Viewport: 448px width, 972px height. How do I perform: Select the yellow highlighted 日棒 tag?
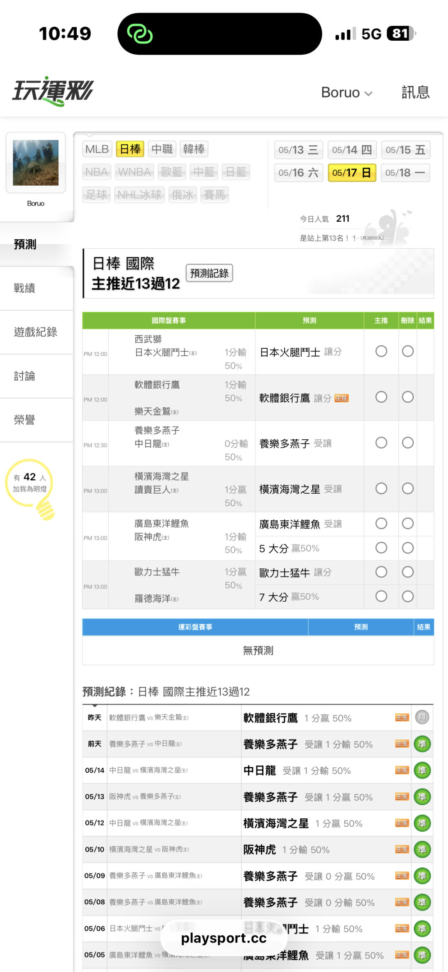coord(130,149)
